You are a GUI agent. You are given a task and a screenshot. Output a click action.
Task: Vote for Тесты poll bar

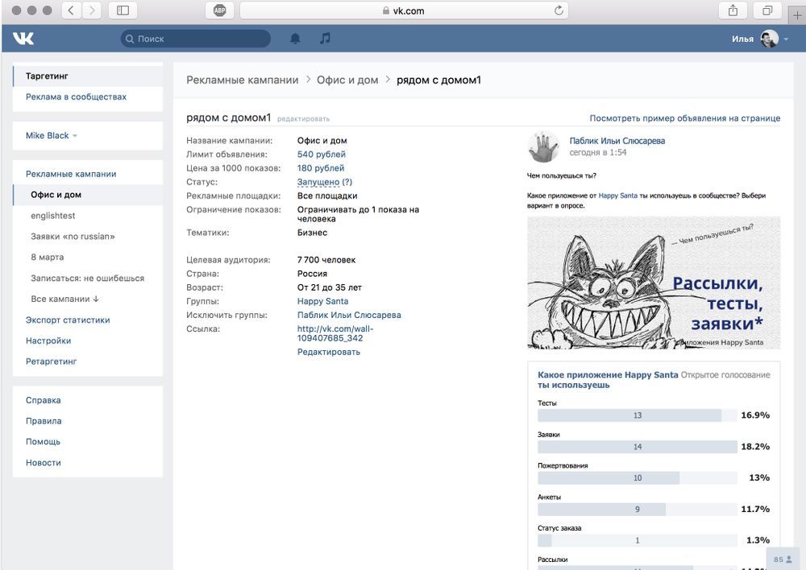pos(638,415)
